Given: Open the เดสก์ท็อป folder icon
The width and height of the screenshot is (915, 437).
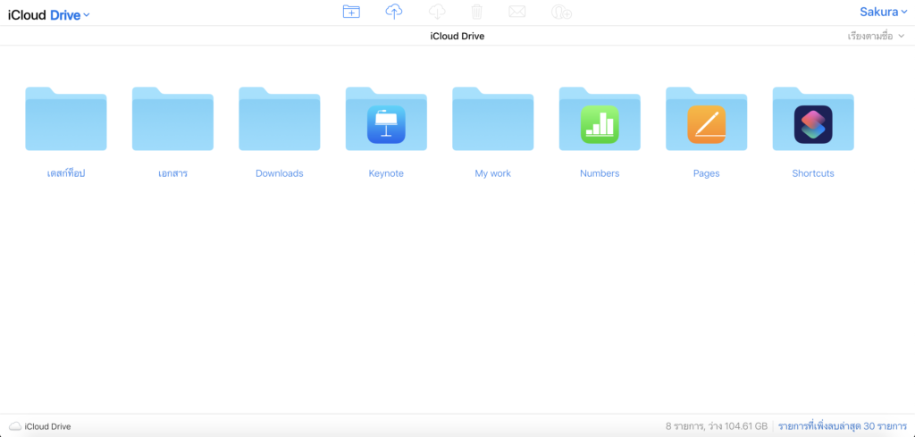Looking at the screenshot, I should pos(66,119).
